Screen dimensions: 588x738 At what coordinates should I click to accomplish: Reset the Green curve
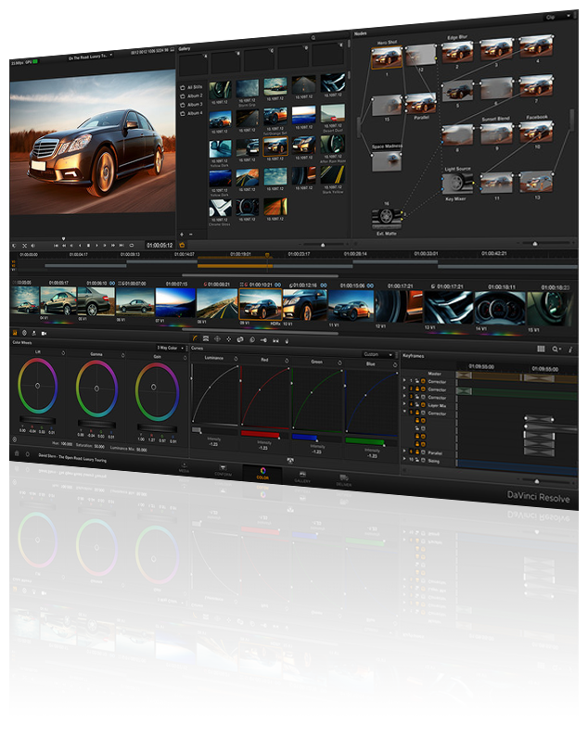tap(339, 363)
